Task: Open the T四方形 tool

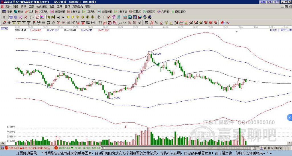Action: [x=89, y=11]
